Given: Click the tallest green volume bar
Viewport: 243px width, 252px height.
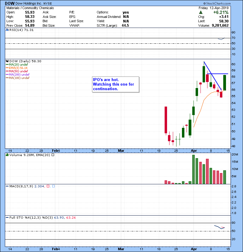Looking at the screenshot, I should click(x=193, y=169).
